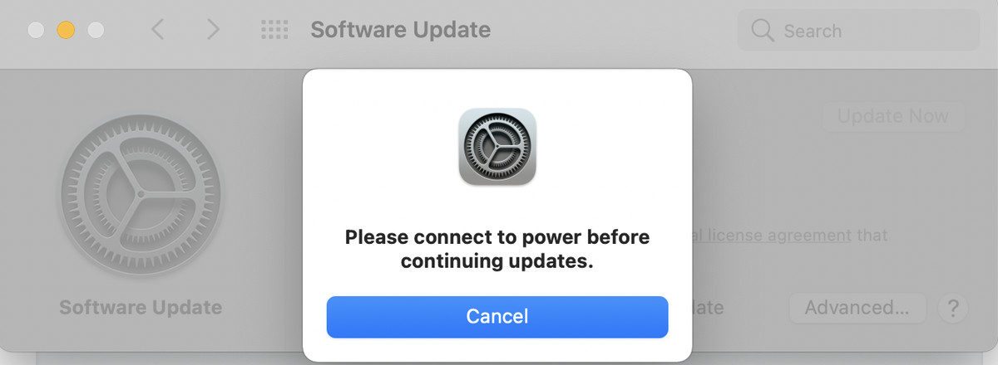Open help via the question mark button
Image resolution: width=998 pixels, height=365 pixels.
pyautogui.click(x=953, y=308)
